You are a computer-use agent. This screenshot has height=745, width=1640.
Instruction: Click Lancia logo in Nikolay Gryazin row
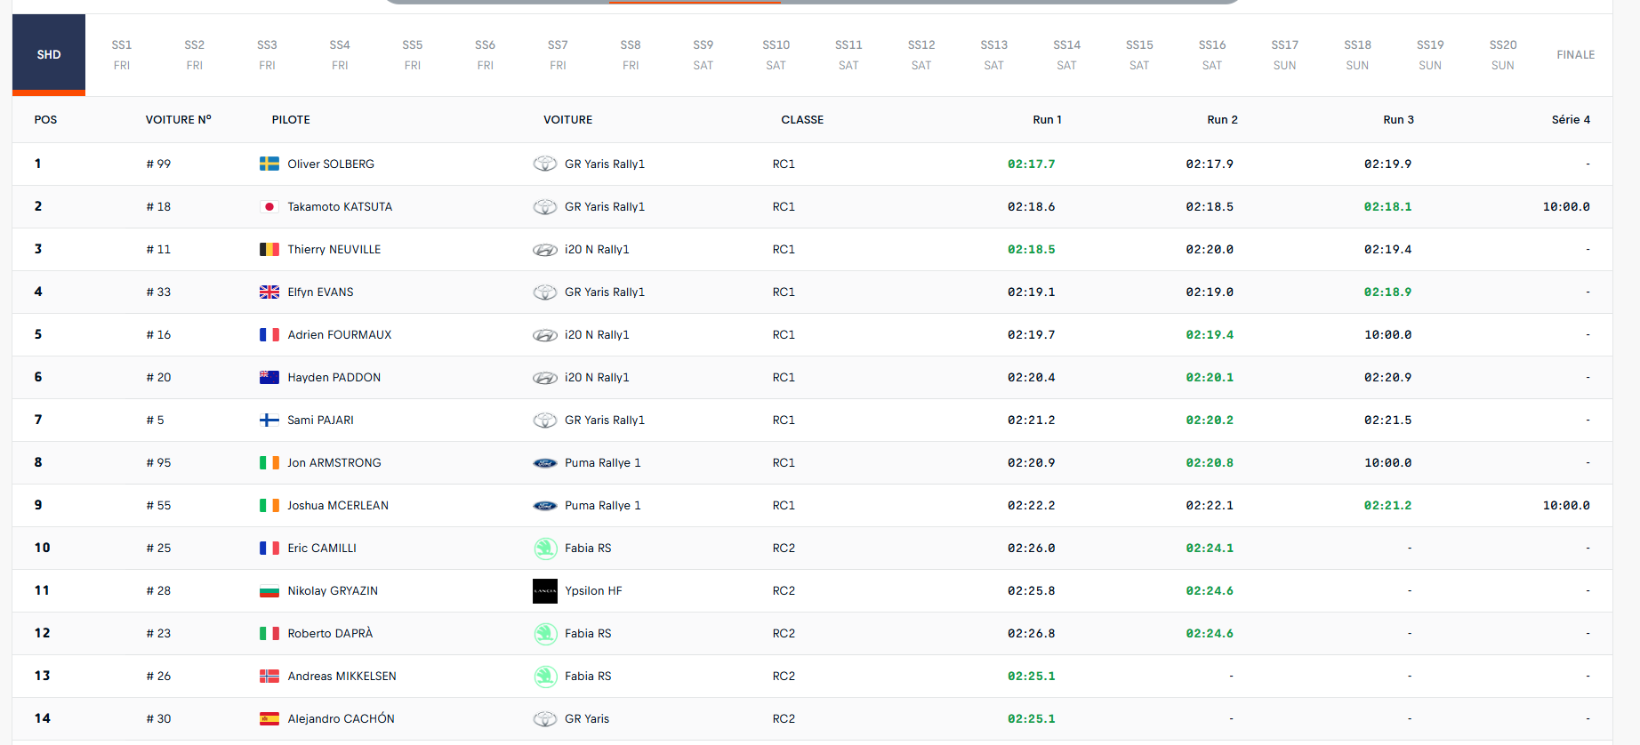coord(545,590)
